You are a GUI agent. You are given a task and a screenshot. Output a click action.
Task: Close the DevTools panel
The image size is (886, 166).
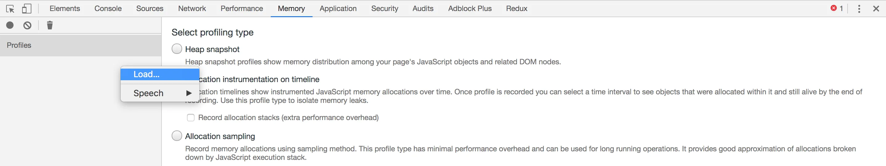[876, 9]
